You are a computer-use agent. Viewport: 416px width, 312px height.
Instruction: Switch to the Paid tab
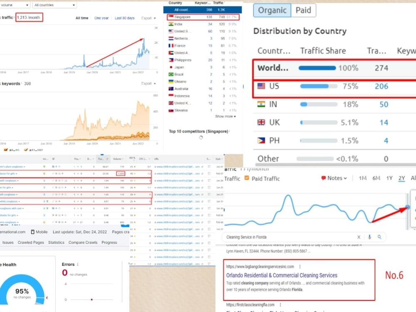coord(303,10)
